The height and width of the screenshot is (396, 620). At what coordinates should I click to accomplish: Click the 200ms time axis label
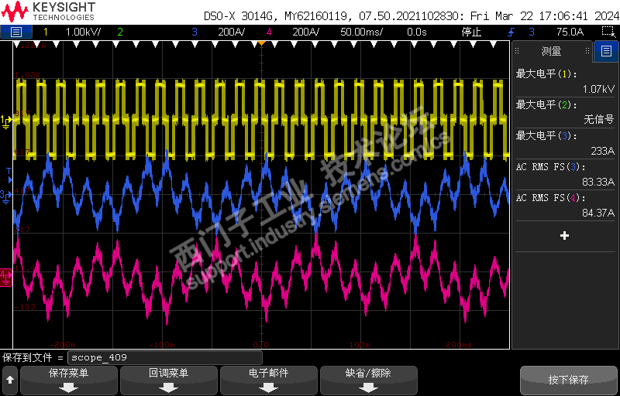(x=460, y=345)
